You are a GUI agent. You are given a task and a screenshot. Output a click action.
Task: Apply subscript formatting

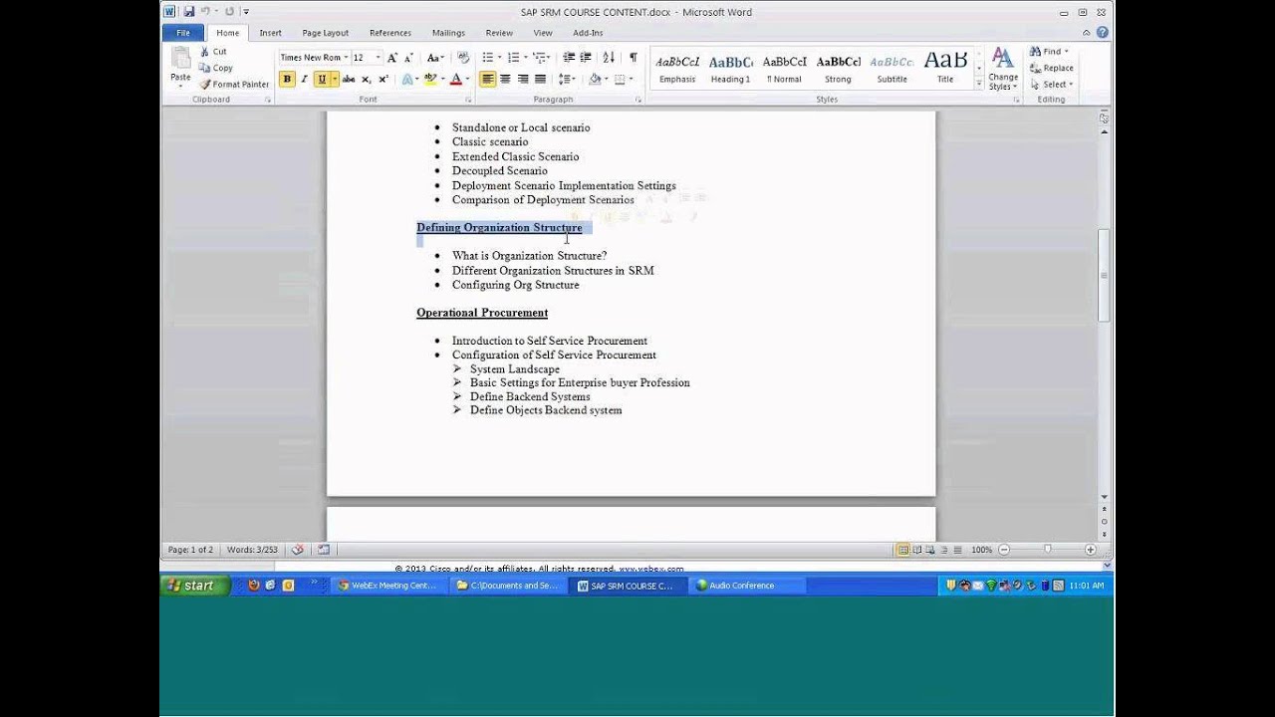coord(367,80)
